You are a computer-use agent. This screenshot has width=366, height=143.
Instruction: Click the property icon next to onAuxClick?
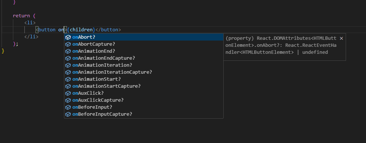(x=68, y=93)
